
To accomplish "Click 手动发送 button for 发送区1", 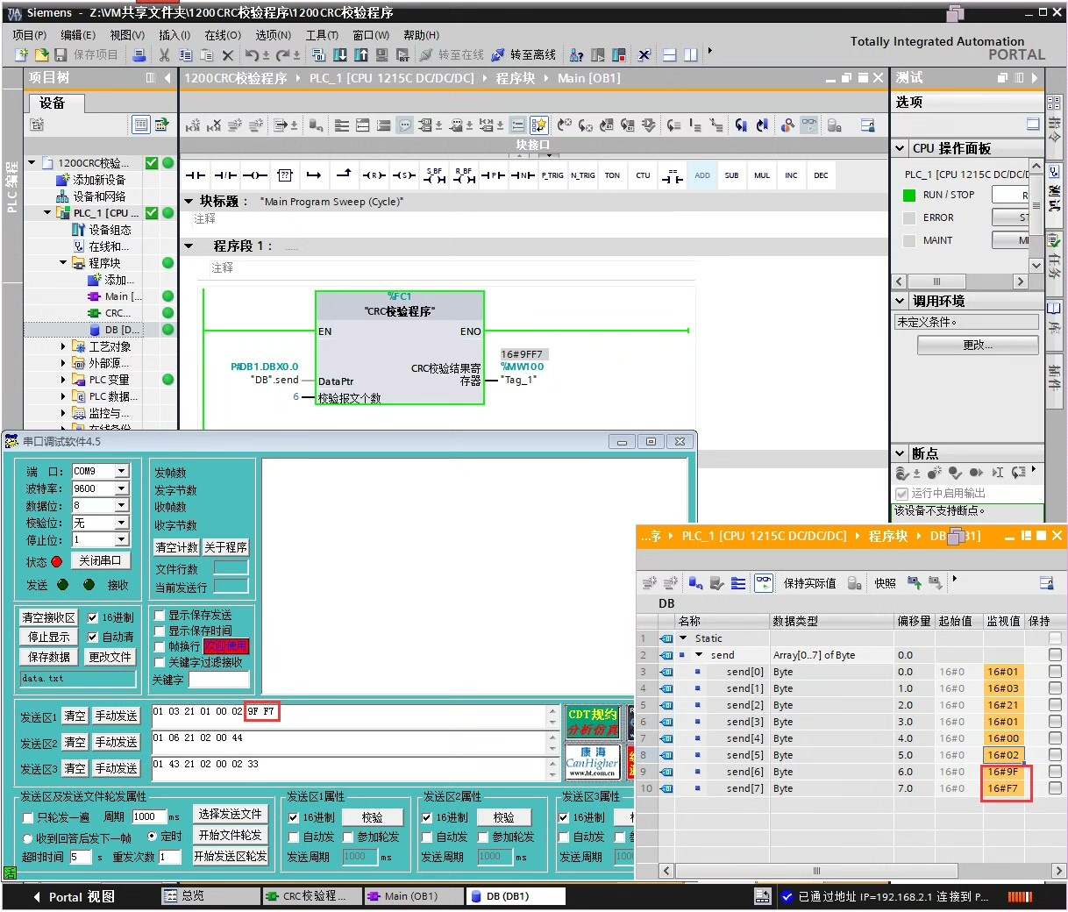I will tap(117, 716).
